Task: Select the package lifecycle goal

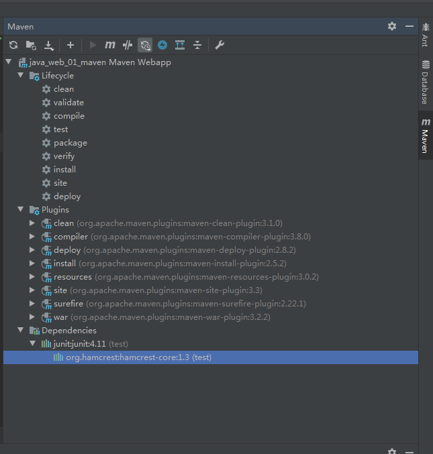Action: (x=70, y=143)
